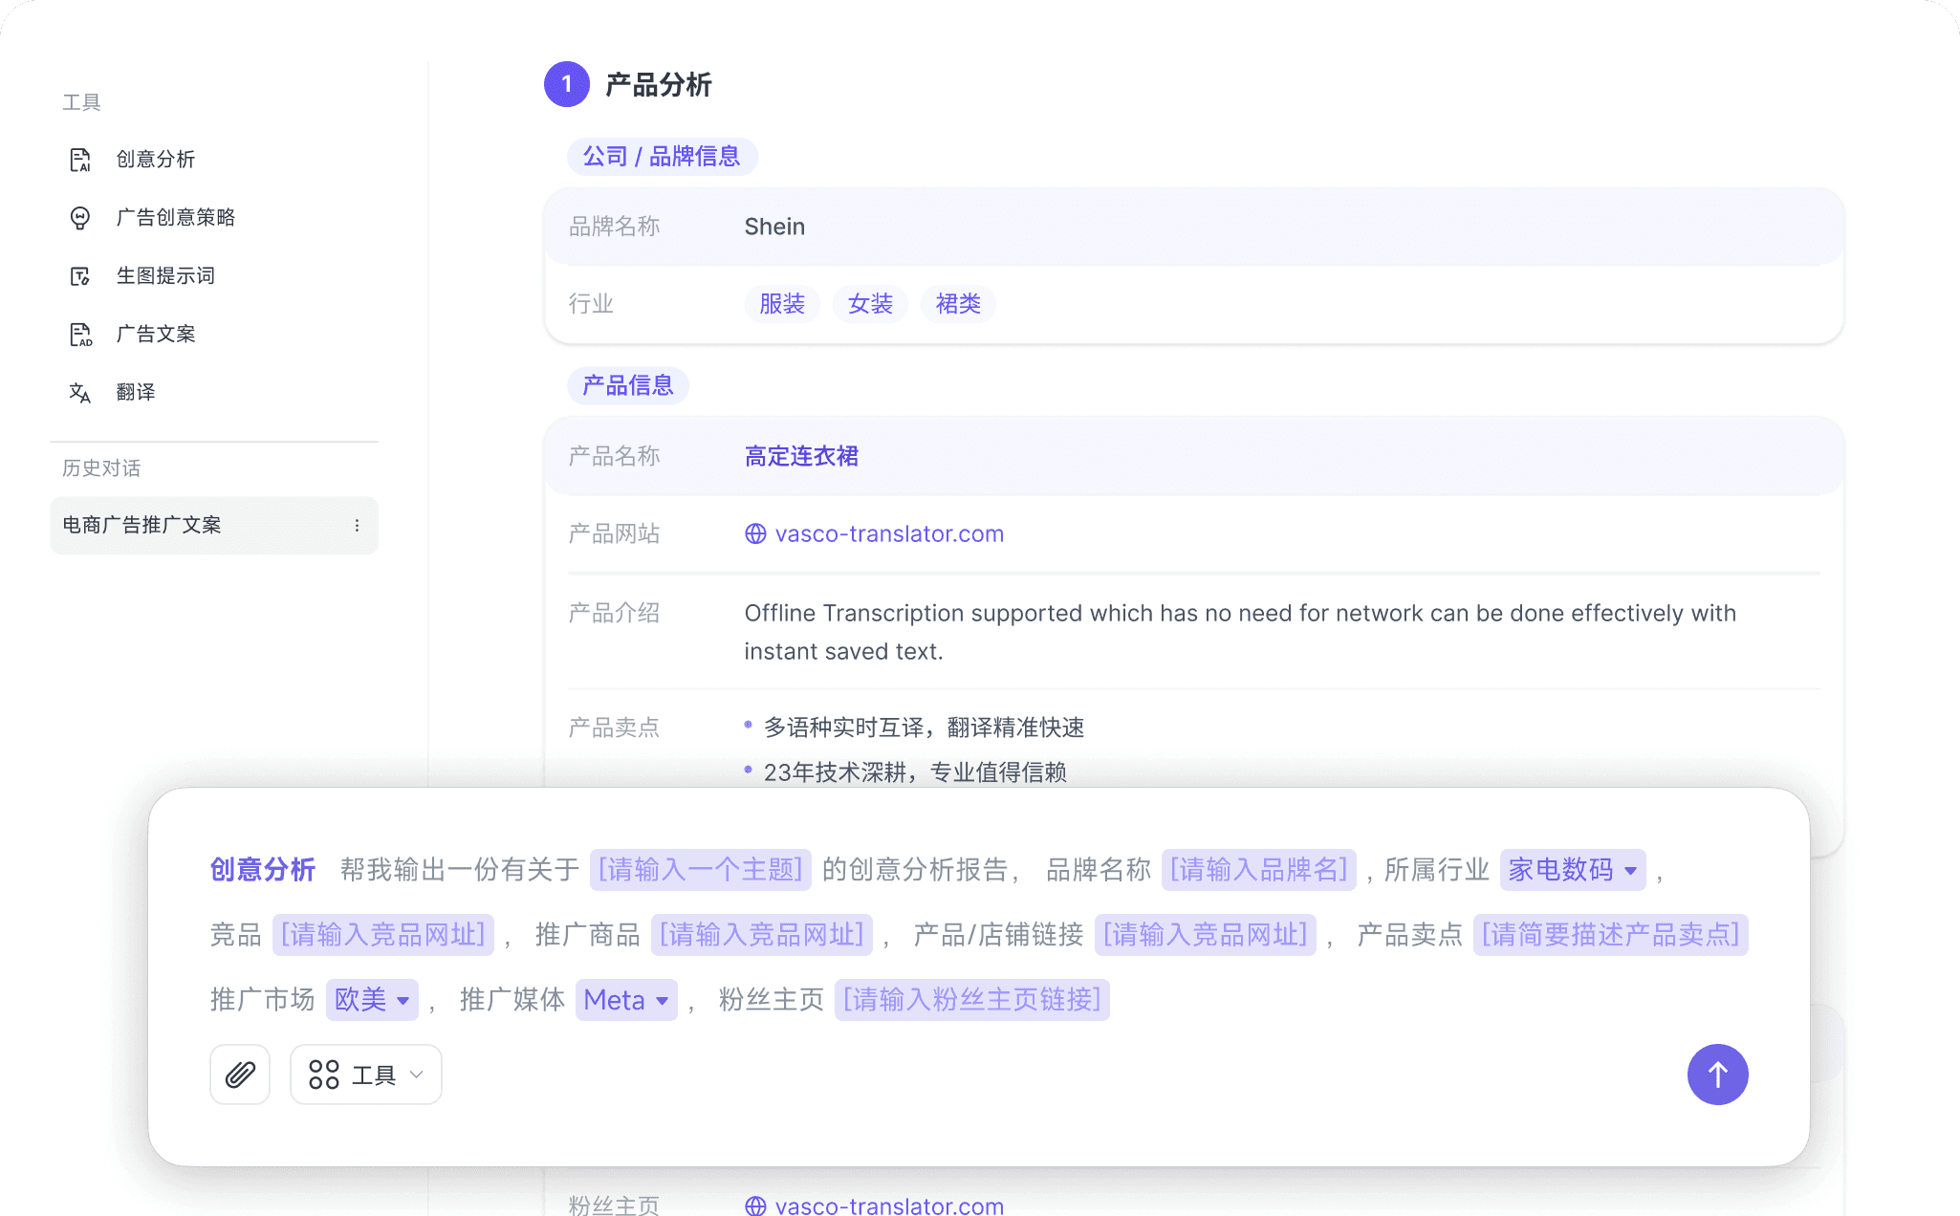The image size is (1960, 1216).
Task: Click the 广告创意策略 lightbulb icon
Action: (80, 218)
